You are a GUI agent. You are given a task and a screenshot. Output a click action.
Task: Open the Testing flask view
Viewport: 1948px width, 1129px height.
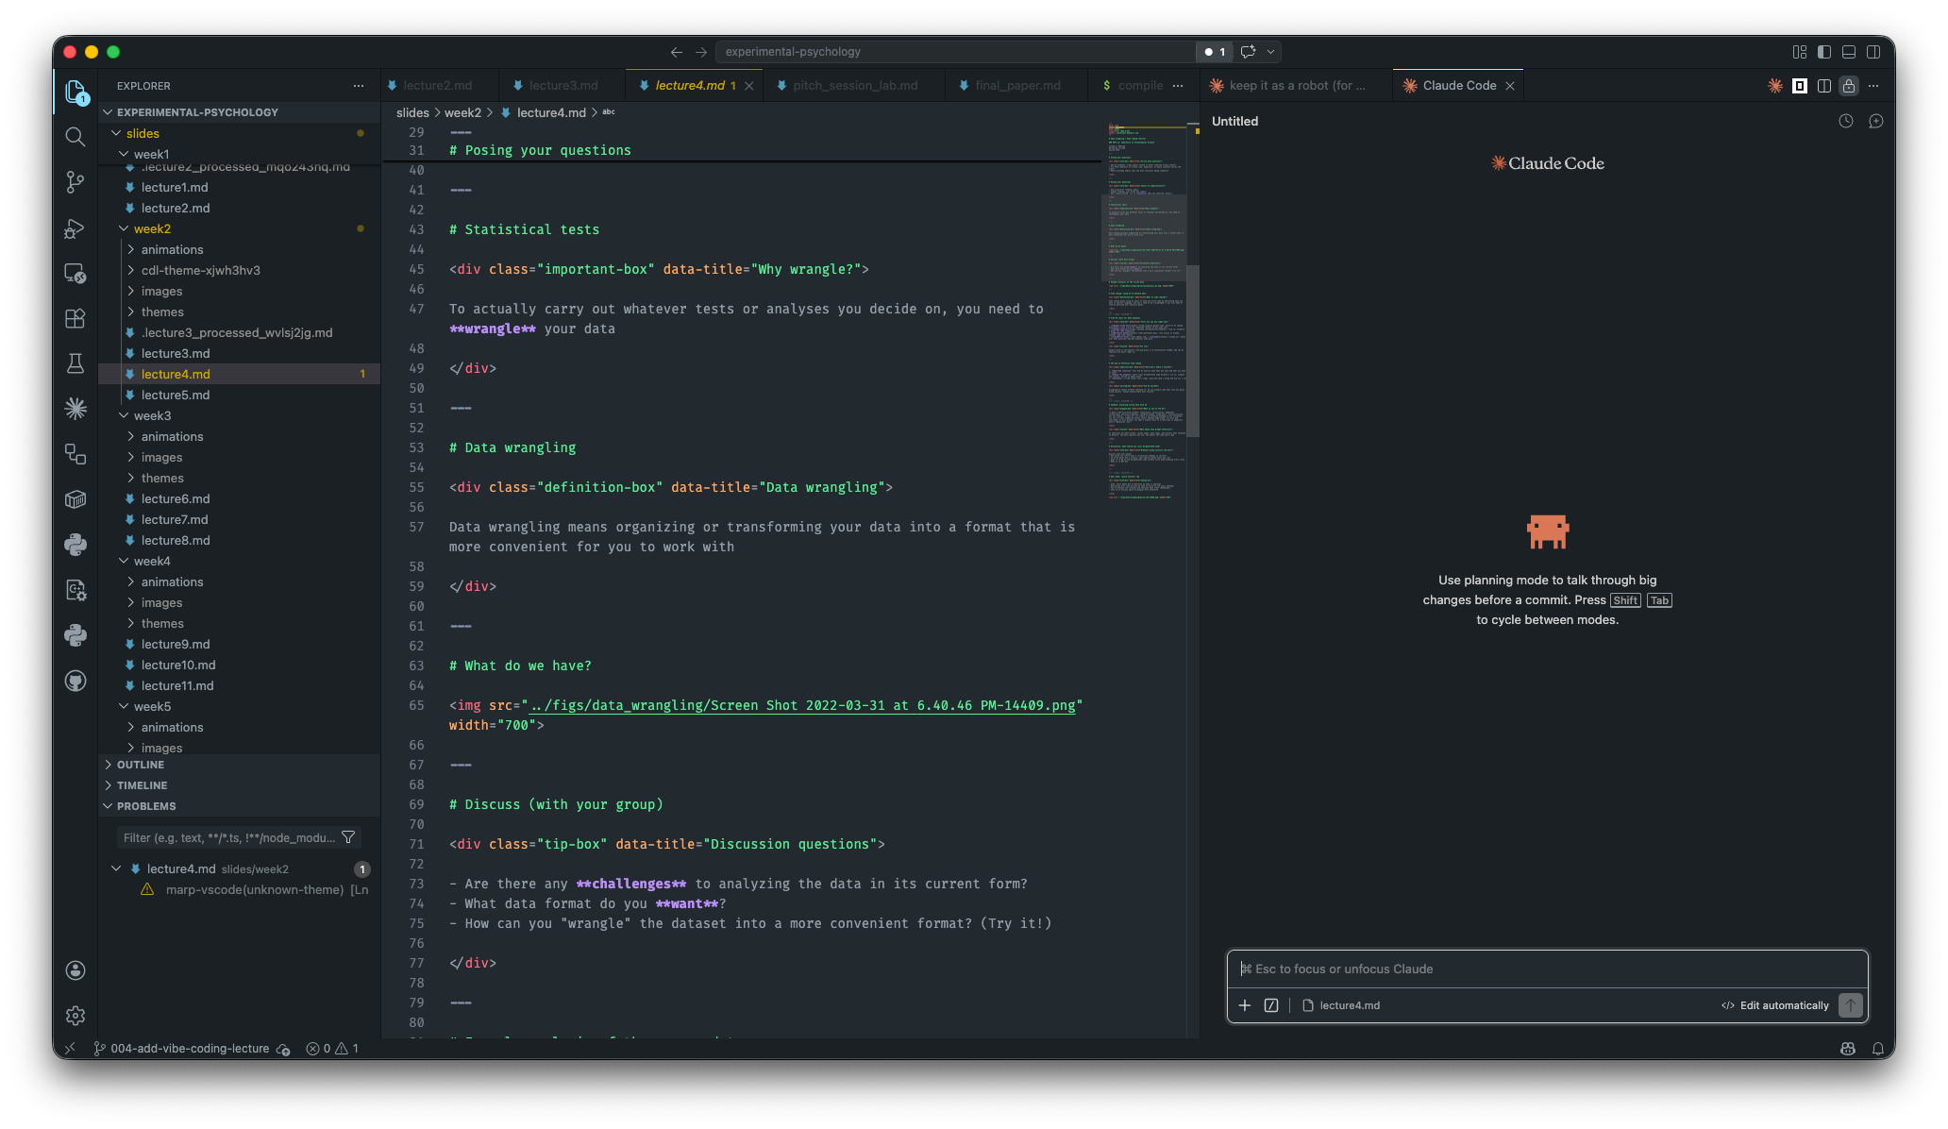point(76,363)
